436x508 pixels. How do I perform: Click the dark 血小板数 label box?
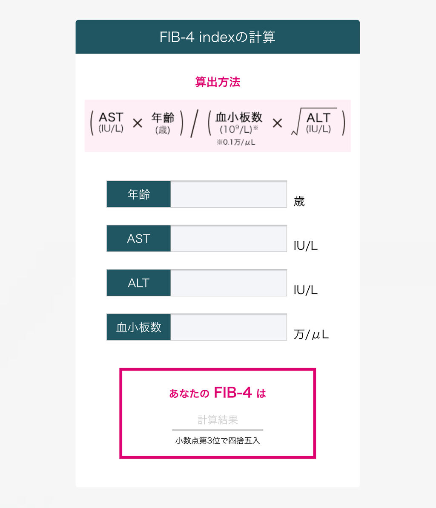[x=139, y=327]
